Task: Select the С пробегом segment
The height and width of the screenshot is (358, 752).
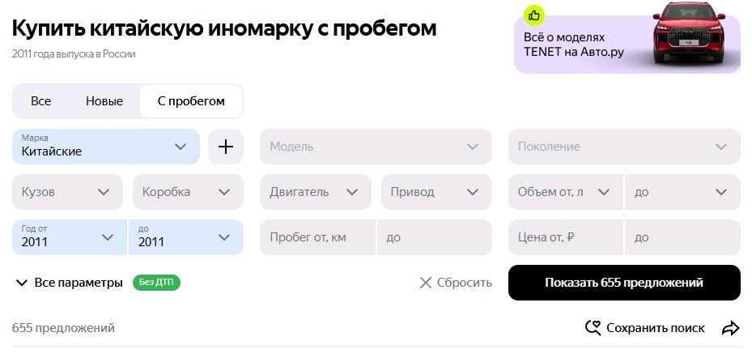Action: point(191,101)
